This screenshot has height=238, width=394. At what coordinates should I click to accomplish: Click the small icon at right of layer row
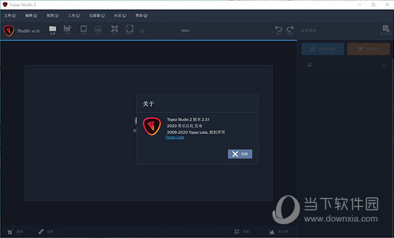tap(384, 65)
